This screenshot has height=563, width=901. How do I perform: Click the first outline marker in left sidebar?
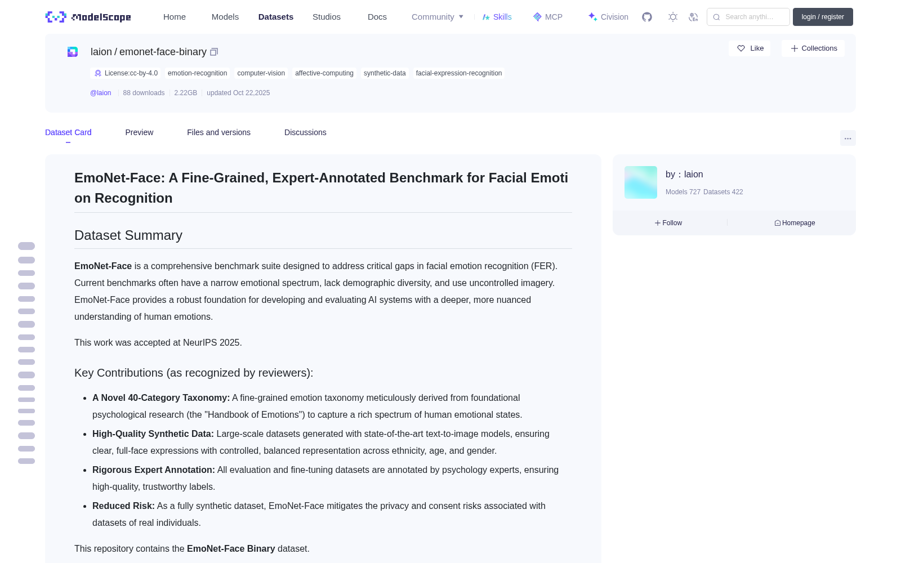pyautogui.click(x=26, y=246)
